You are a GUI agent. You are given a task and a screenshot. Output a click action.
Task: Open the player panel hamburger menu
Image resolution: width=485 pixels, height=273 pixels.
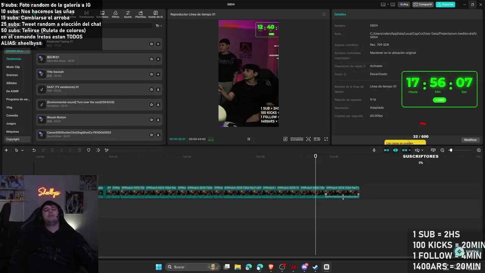point(324,14)
